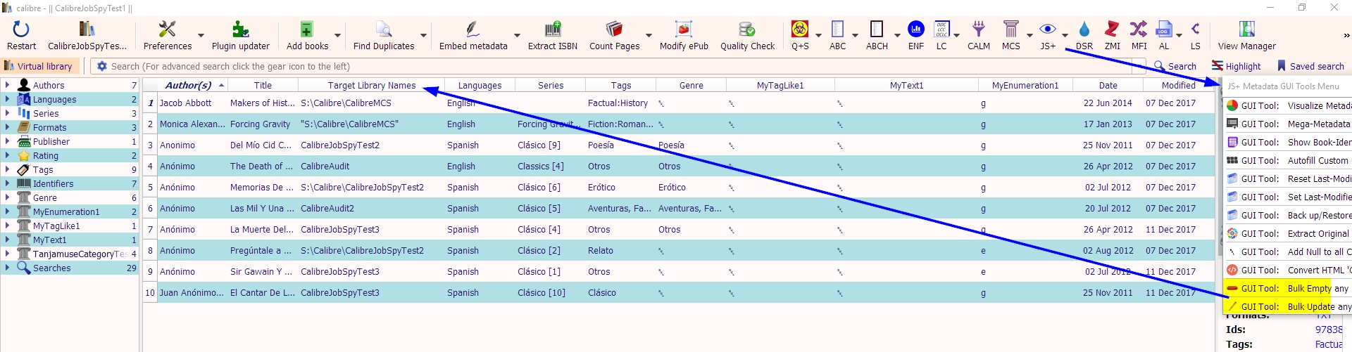This screenshot has width=1352, height=352.
Task: Select GUI Tool Bulk Update menu entry
Action: click(x=1288, y=306)
